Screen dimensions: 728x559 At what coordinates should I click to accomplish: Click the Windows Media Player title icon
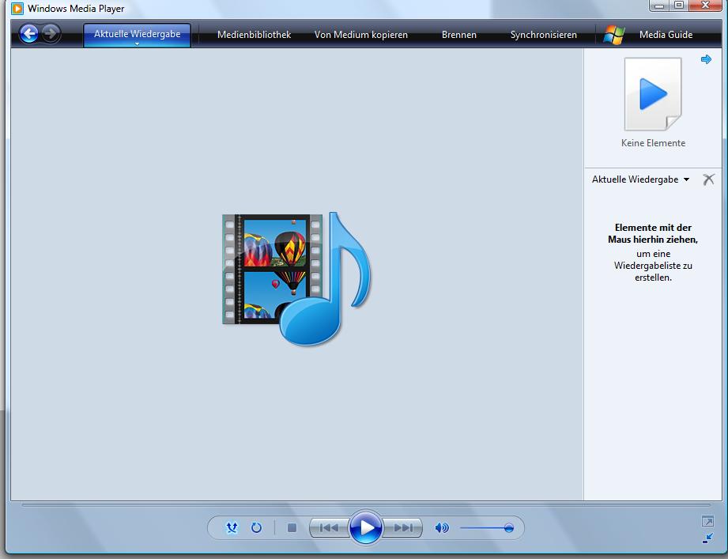tap(17, 9)
